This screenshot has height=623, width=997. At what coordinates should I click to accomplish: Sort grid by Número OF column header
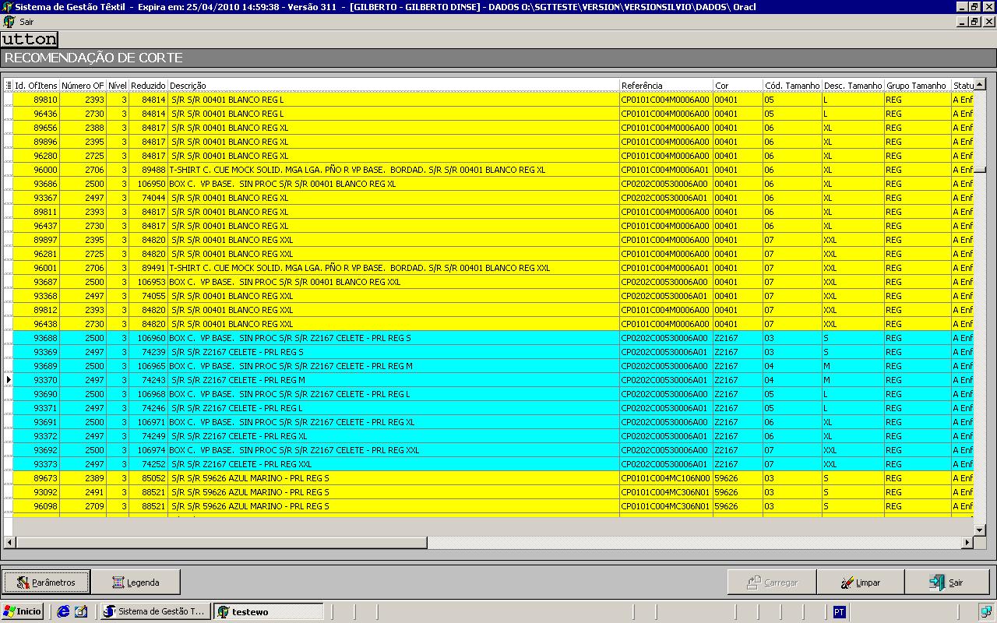coord(83,86)
